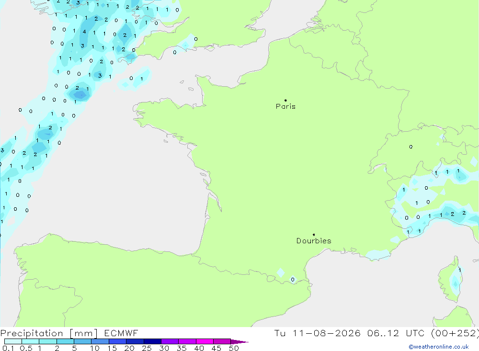Image resolution: width=479 pixels, height=351 pixels.
Task: Click the '50' legend scale label
Action: pos(234,348)
